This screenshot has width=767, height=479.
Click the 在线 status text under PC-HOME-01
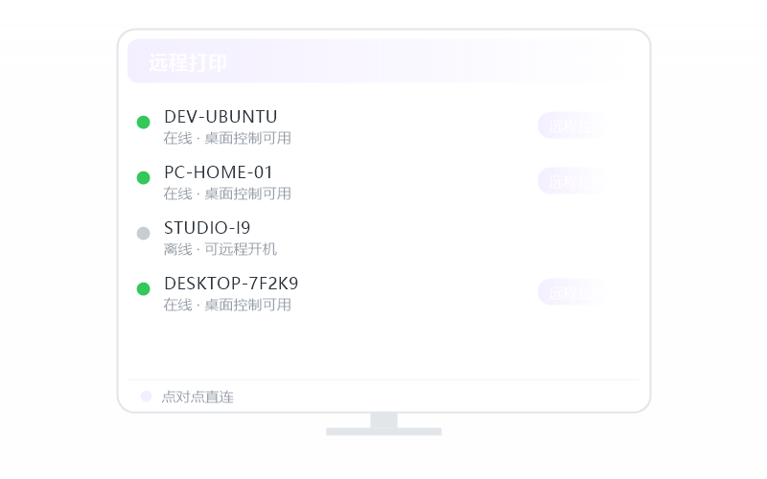(177, 194)
